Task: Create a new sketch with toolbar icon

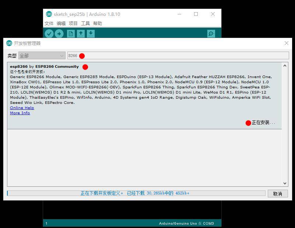Action: tap(71, 34)
